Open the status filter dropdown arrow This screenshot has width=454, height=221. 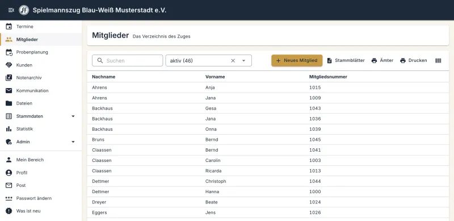244,61
